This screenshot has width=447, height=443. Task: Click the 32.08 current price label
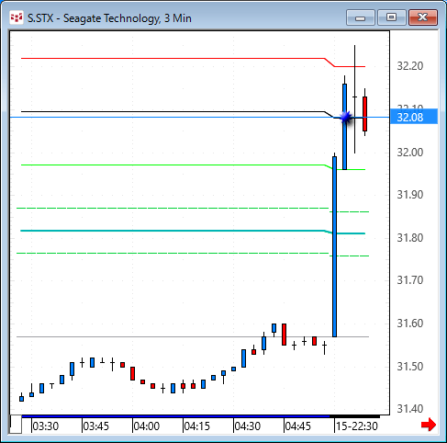414,117
